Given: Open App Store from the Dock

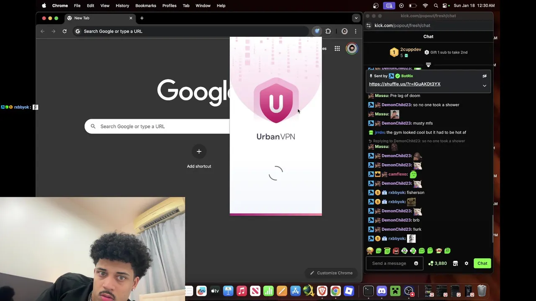Looking at the screenshot, I should point(295,291).
